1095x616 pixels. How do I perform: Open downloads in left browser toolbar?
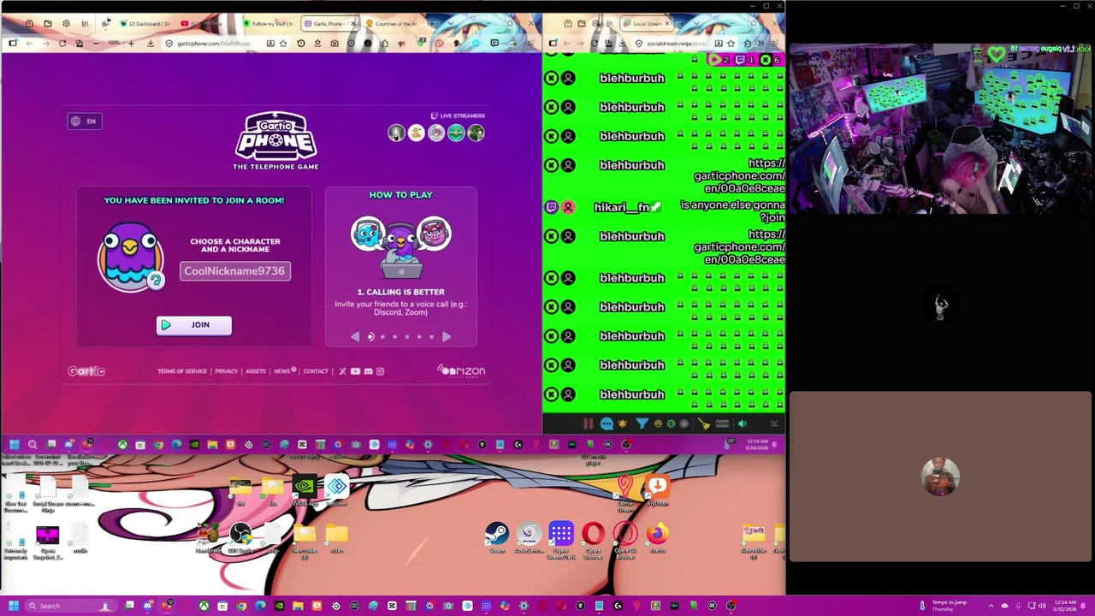coord(150,44)
